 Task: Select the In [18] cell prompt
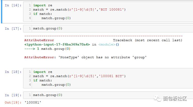(13, 72)
